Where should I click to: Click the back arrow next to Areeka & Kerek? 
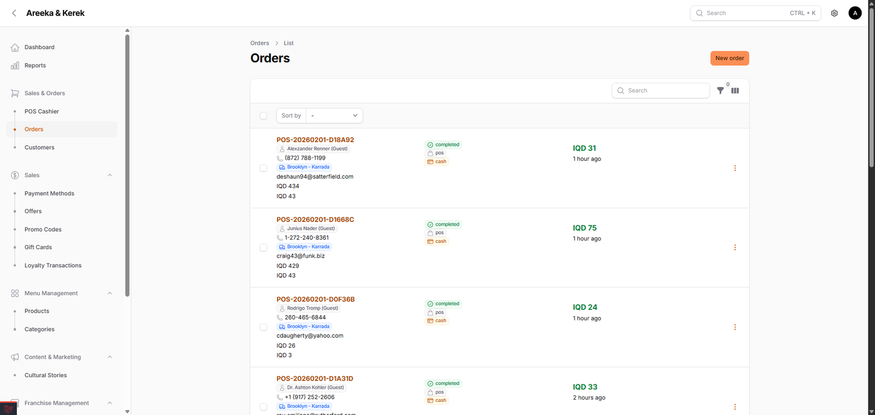14,13
